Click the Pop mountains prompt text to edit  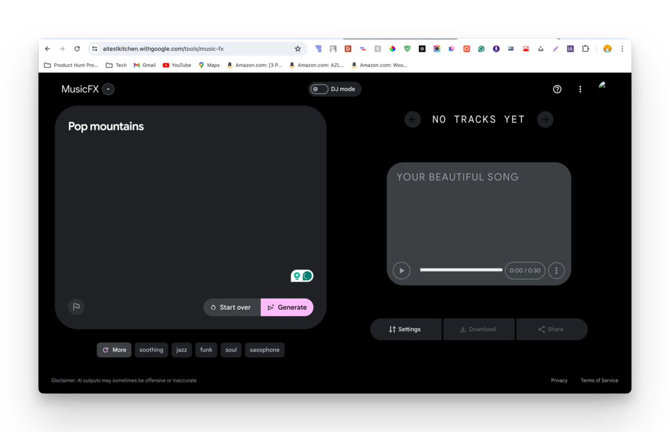[x=106, y=126]
